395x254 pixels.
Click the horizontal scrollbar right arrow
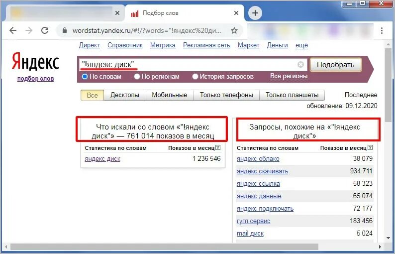(x=380, y=247)
